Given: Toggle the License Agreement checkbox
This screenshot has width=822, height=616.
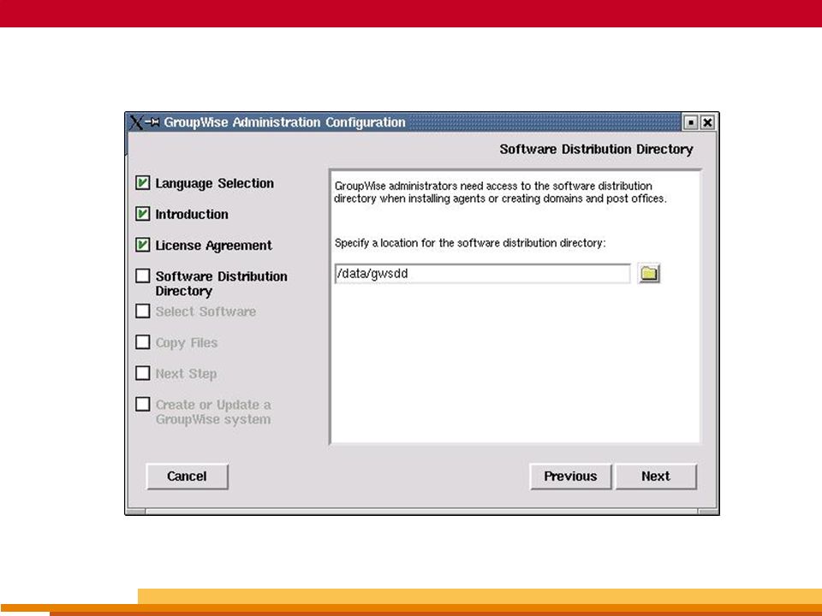Looking at the screenshot, I should point(143,244).
